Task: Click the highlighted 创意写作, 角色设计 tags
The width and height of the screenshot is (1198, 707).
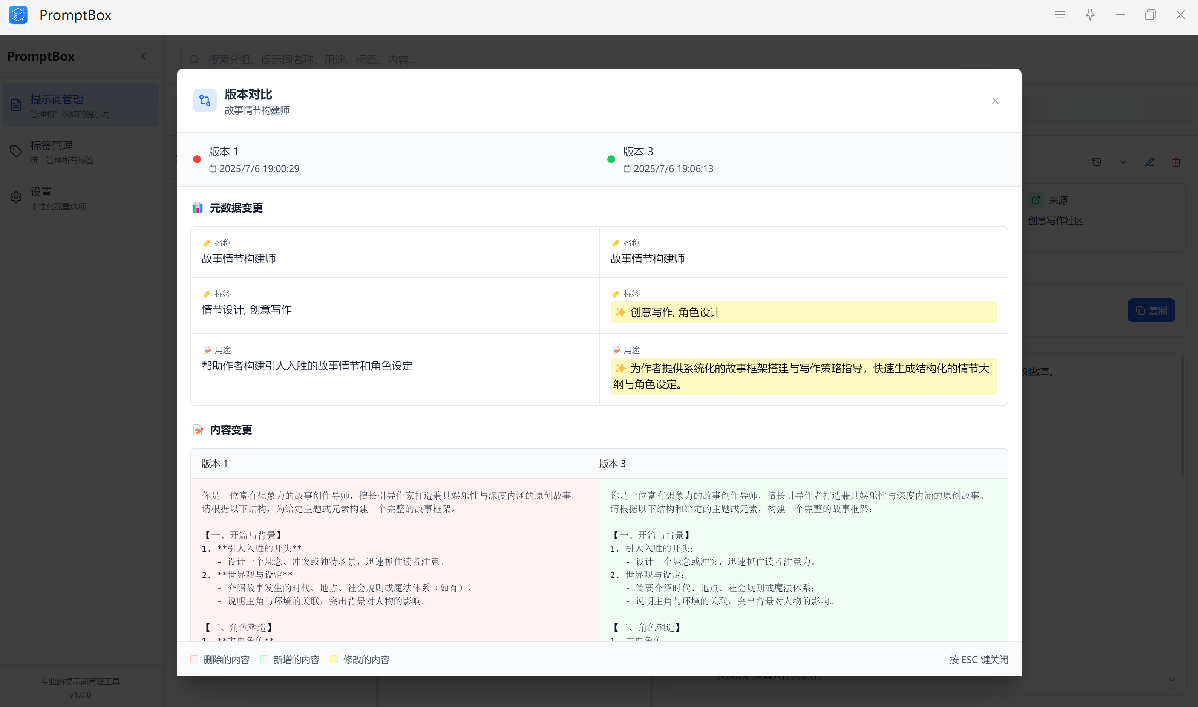Action: pyautogui.click(x=803, y=312)
